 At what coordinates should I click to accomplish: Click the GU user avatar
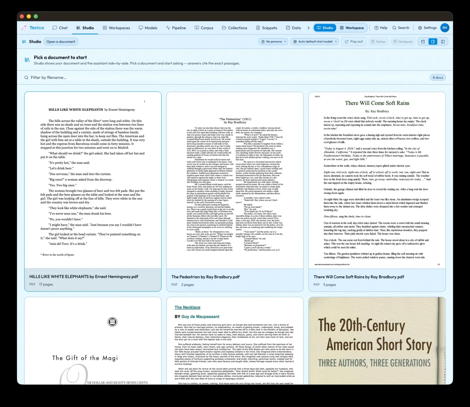[445, 28]
